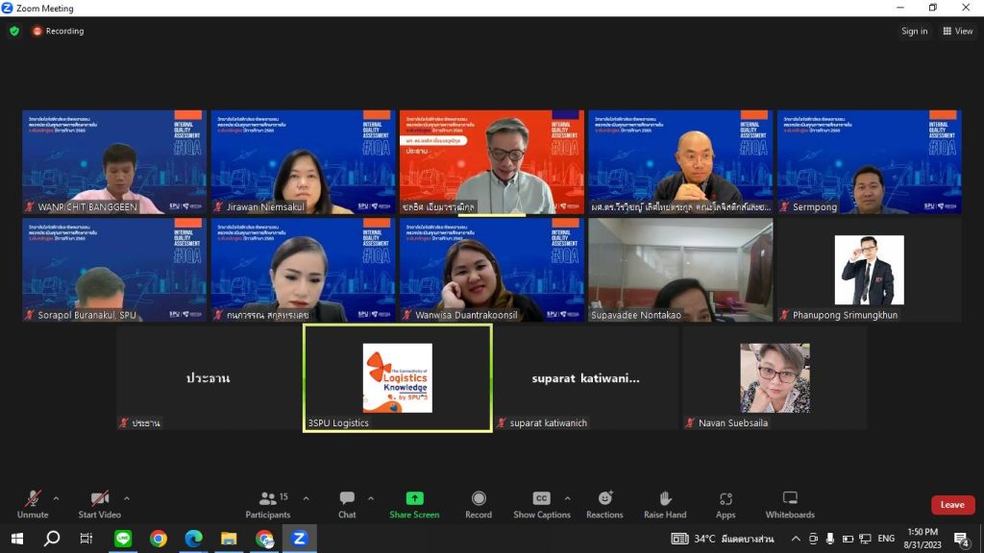Show Captions for the meeting
984x553 pixels.
(542, 505)
